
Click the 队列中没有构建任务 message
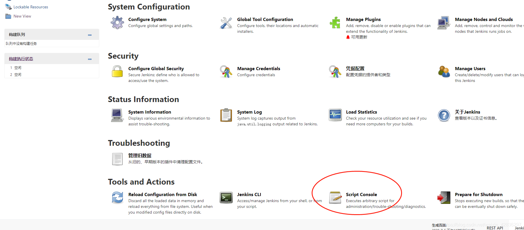point(21,44)
